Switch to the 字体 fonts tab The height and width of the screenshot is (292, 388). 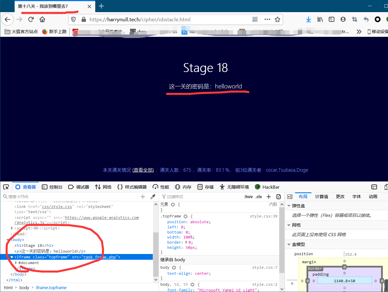pos(357,196)
